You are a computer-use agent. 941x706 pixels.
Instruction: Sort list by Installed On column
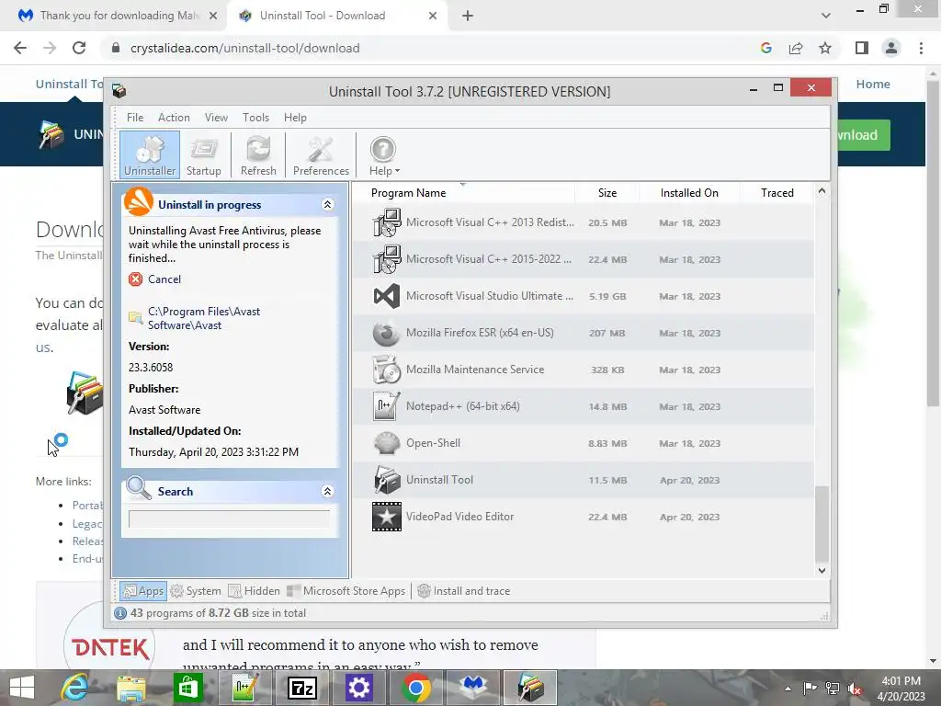click(689, 193)
